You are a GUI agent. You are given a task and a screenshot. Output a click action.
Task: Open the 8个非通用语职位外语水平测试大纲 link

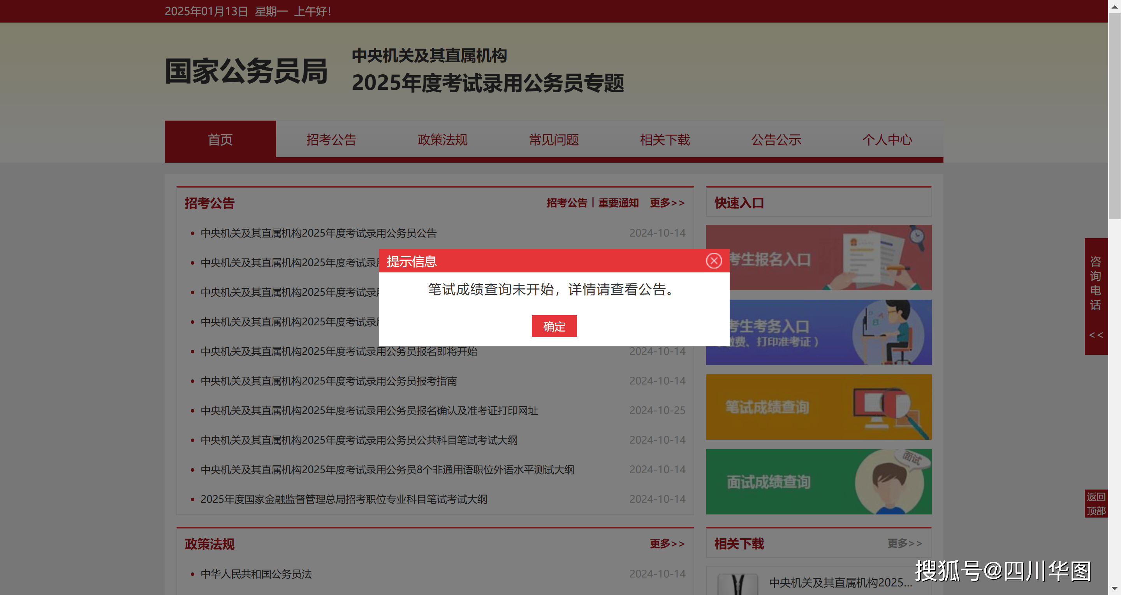[387, 470]
